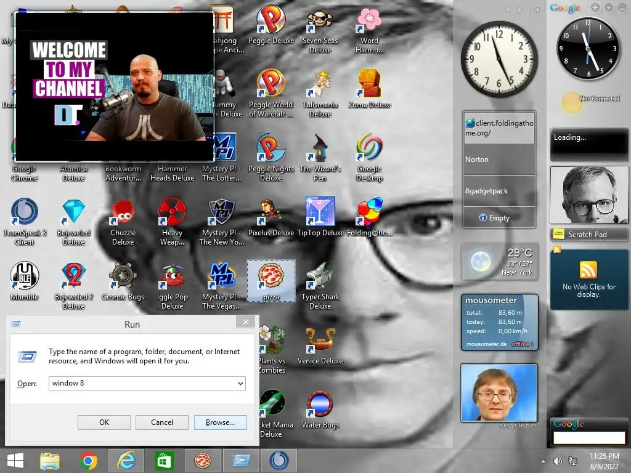
Task: Select Mystery PI The Vegas icon
Action: tap(221, 285)
